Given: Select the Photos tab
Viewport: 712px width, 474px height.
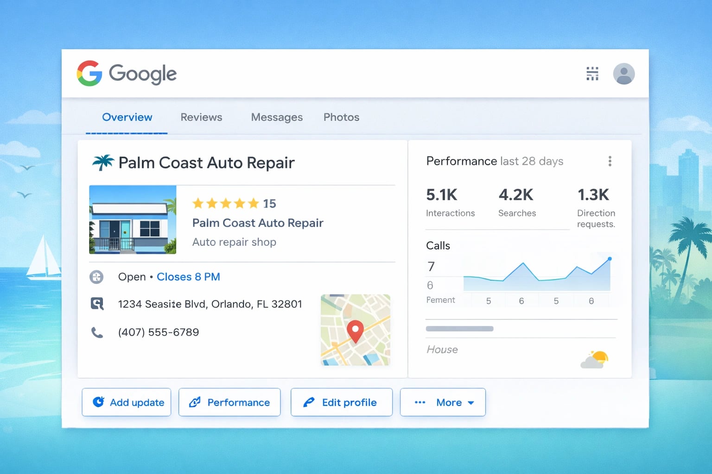Looking at the screenshot, I should 341,117.
